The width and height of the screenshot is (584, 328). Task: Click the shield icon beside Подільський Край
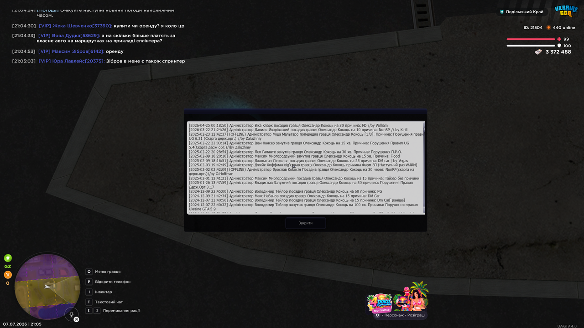point(502,12)
